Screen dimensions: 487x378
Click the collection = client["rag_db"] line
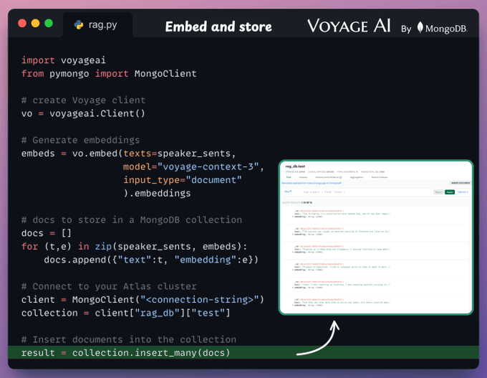[x=126, y=313]
